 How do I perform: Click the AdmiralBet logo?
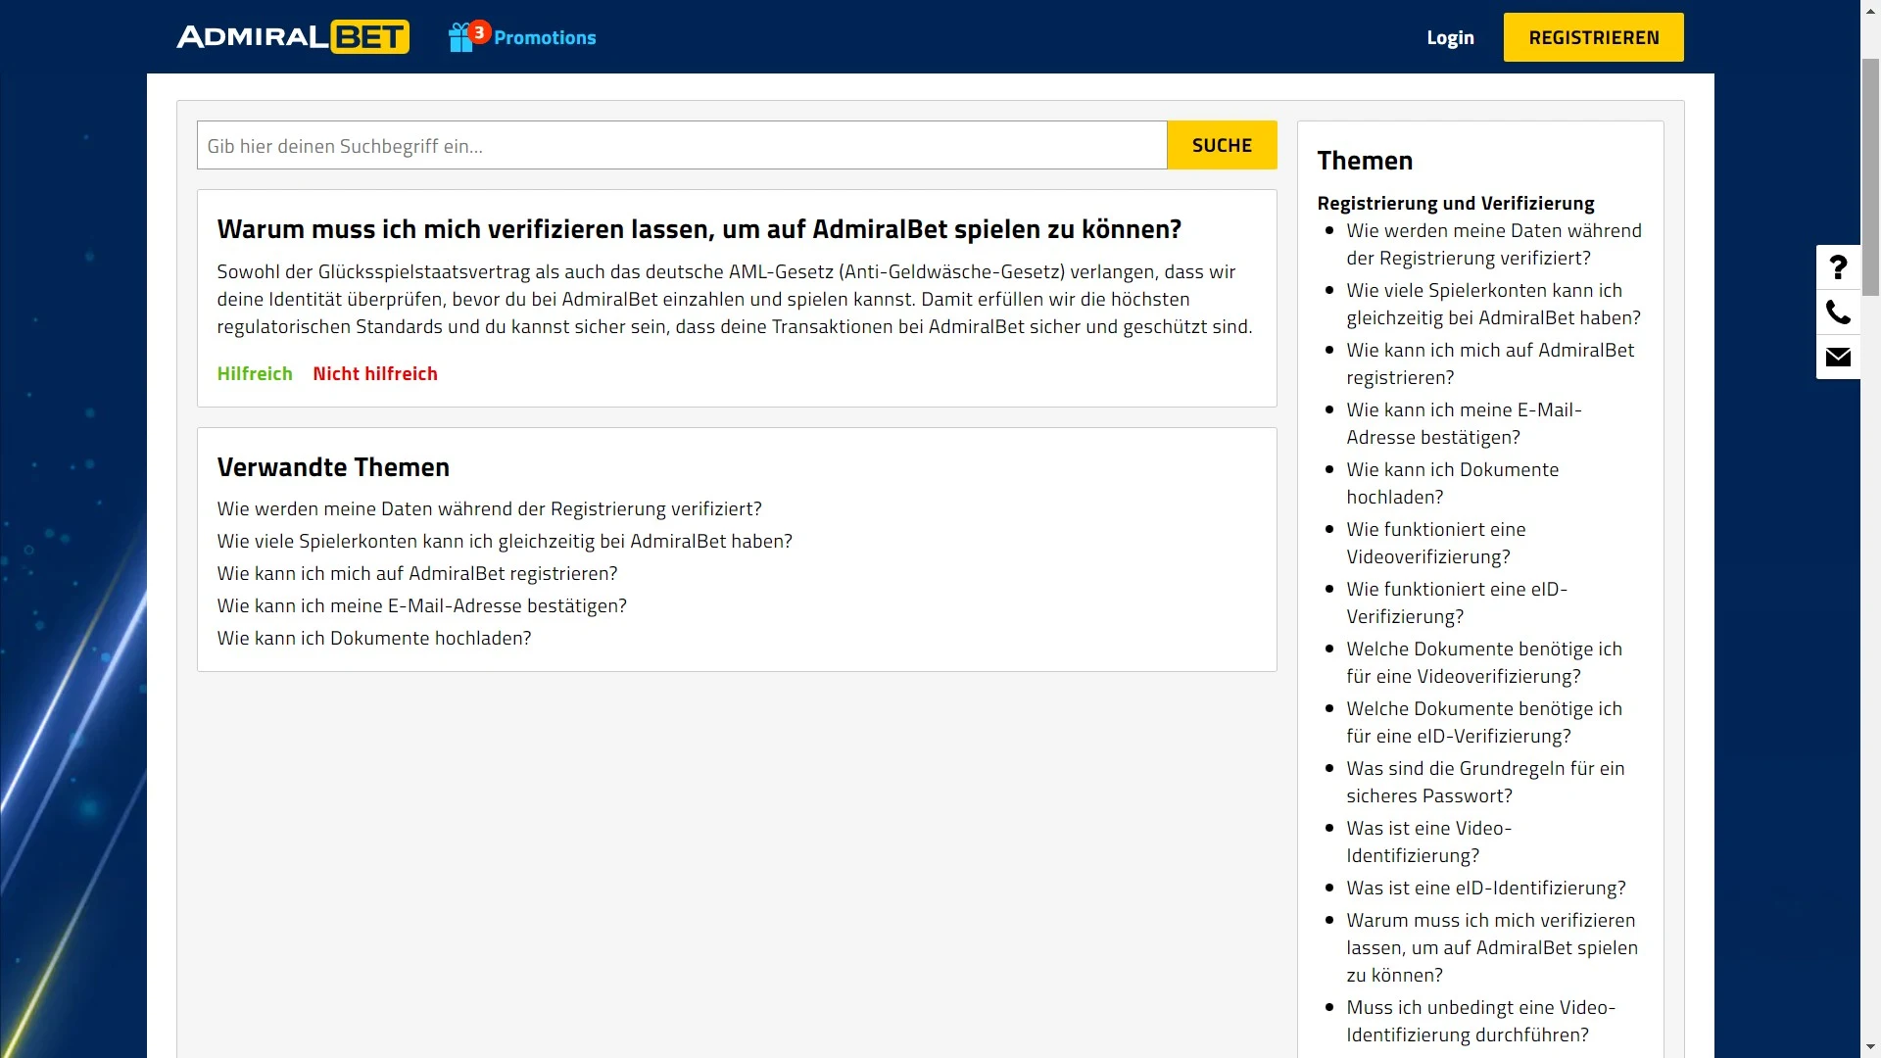point(293,37)
